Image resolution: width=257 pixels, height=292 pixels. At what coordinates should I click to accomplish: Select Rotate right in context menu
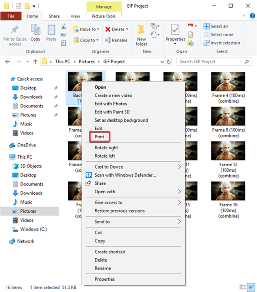click(x=106, y=148)
